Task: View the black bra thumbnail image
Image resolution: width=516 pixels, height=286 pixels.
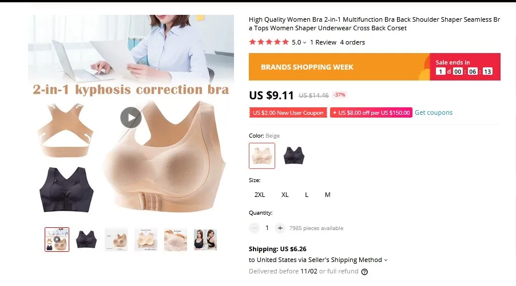Action: pos(86,239)
